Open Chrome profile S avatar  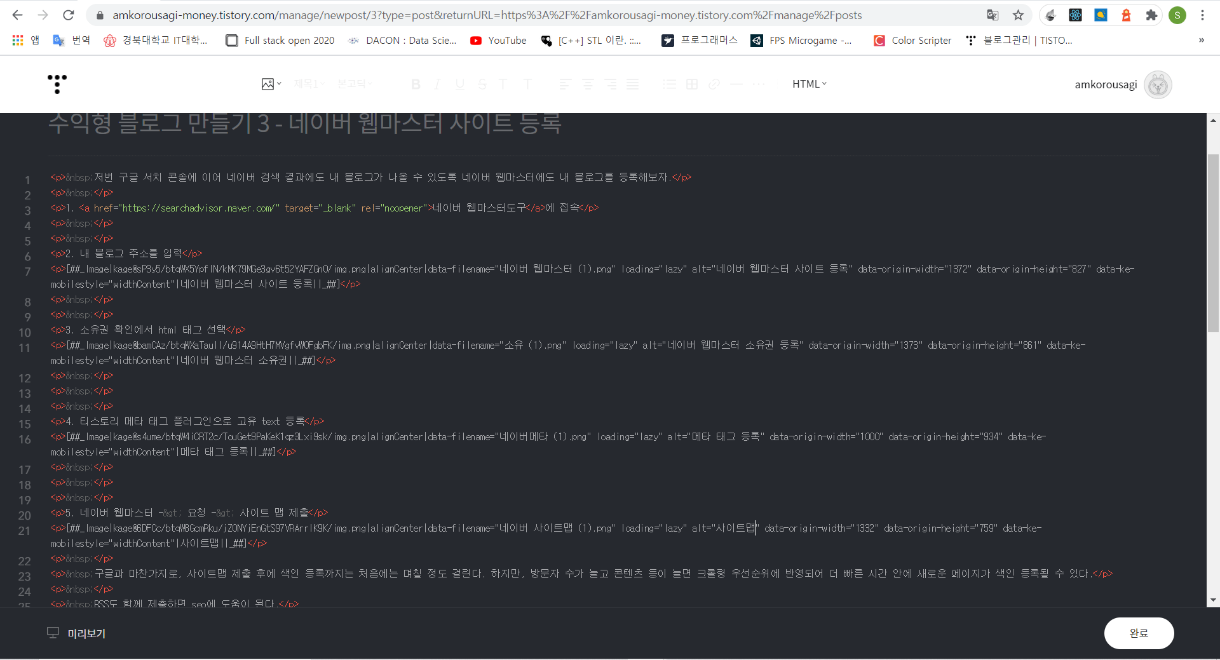coord(1177,15)
